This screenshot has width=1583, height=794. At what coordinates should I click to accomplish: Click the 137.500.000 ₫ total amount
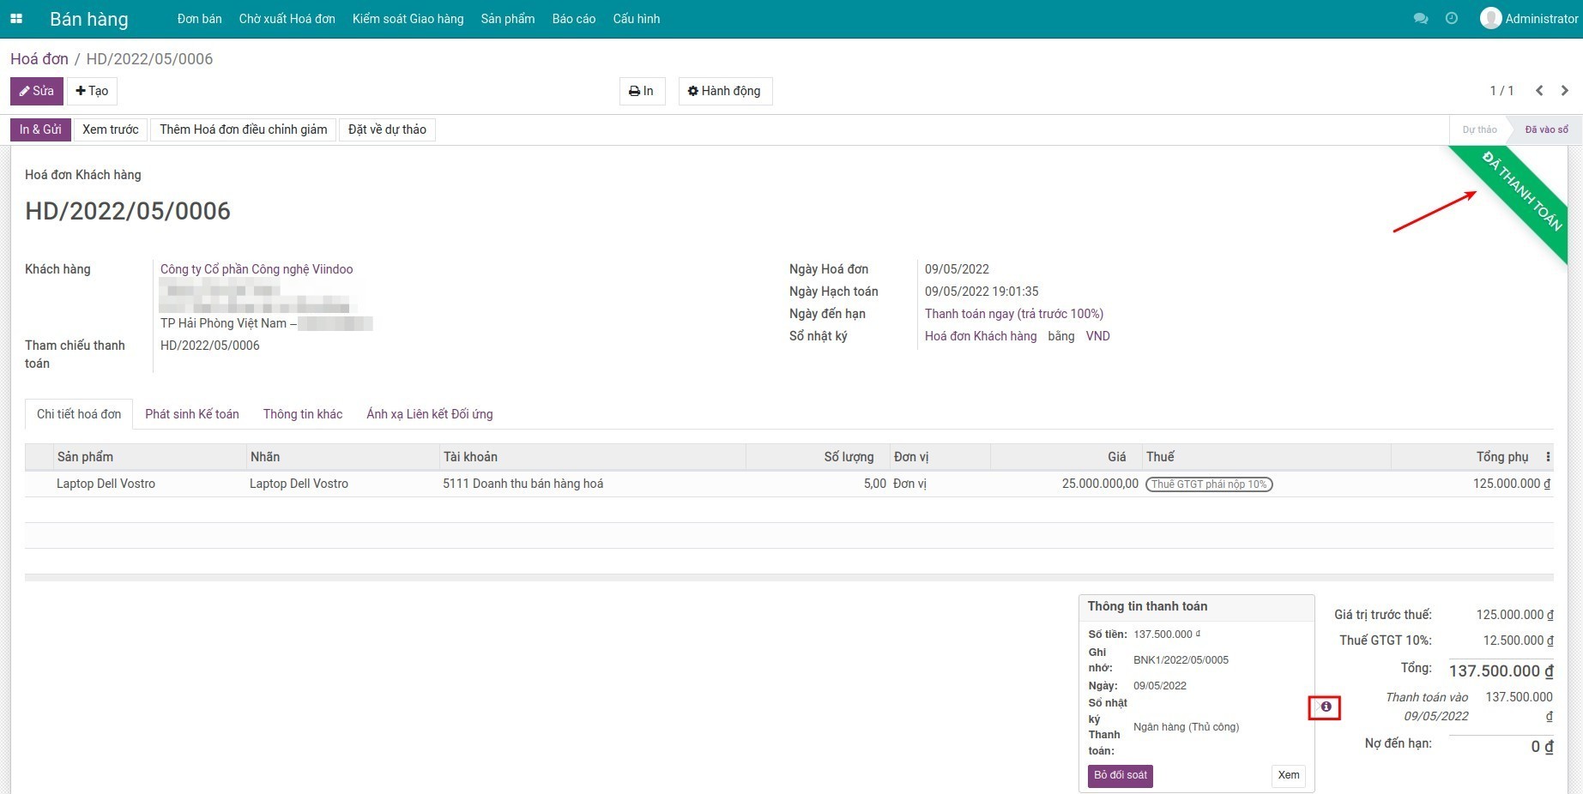tap(1501, 671)
